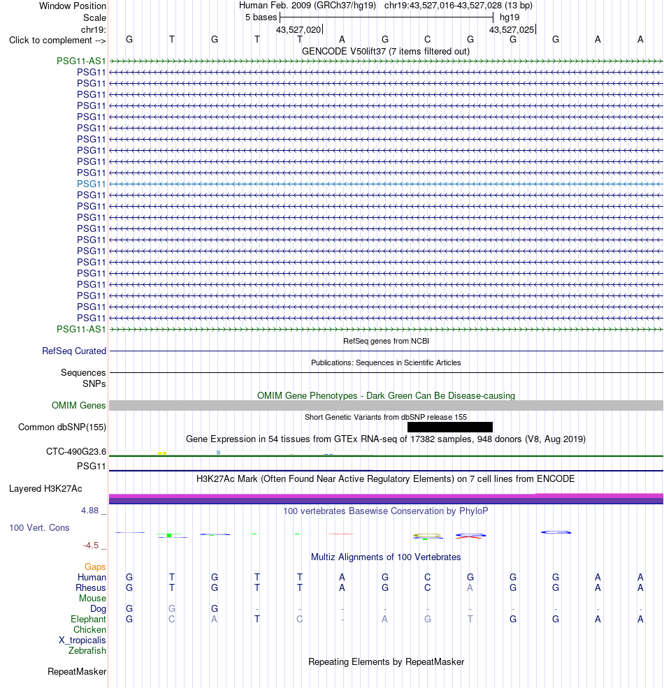Image resolution: width=664 pixels, height=688 pixels.
Task: Select the last PSG11-AS1 transcript label below PSG11 rows
Action: coord(81,329)
